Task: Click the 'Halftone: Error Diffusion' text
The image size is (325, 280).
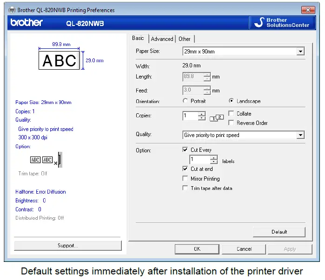Action: pos(40,192)
